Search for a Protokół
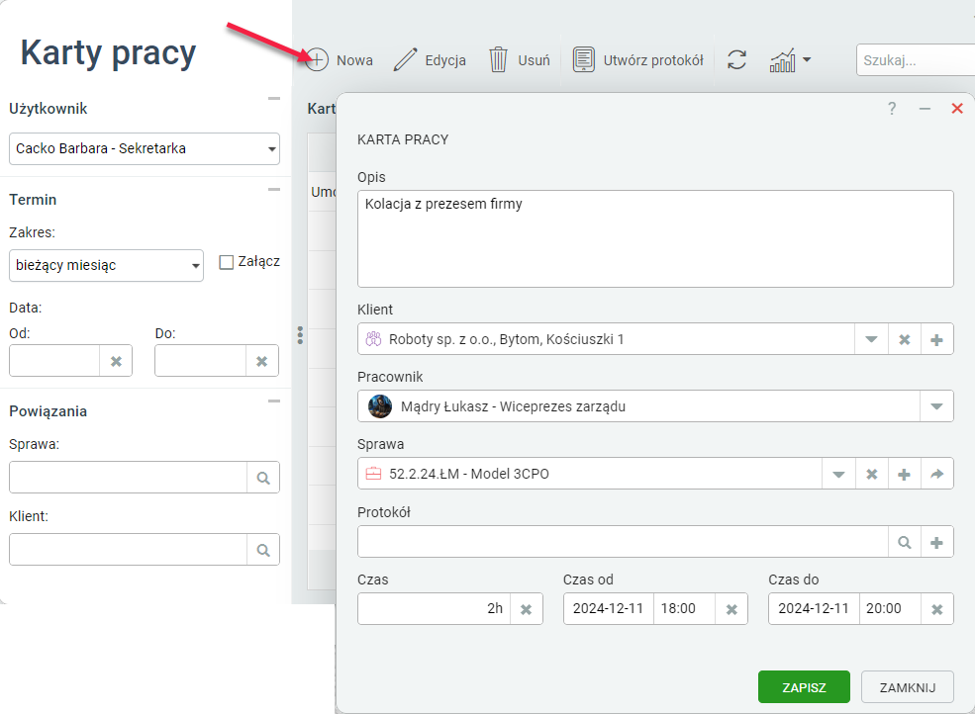Screen dimensions: 975x714 (904, 542)
